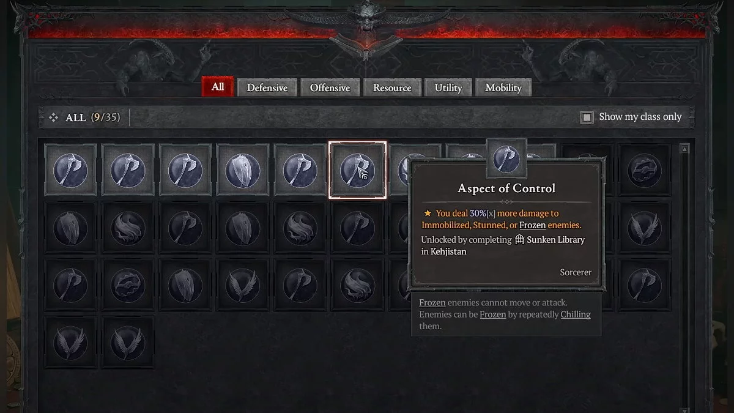Select the first unlocked axe aspect icon
Viewport: 734px width, 413px height.
71,170
